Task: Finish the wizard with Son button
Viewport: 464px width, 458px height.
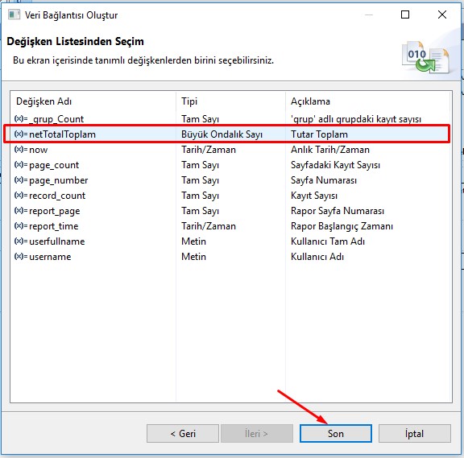Action: click(x=336, y=434)
